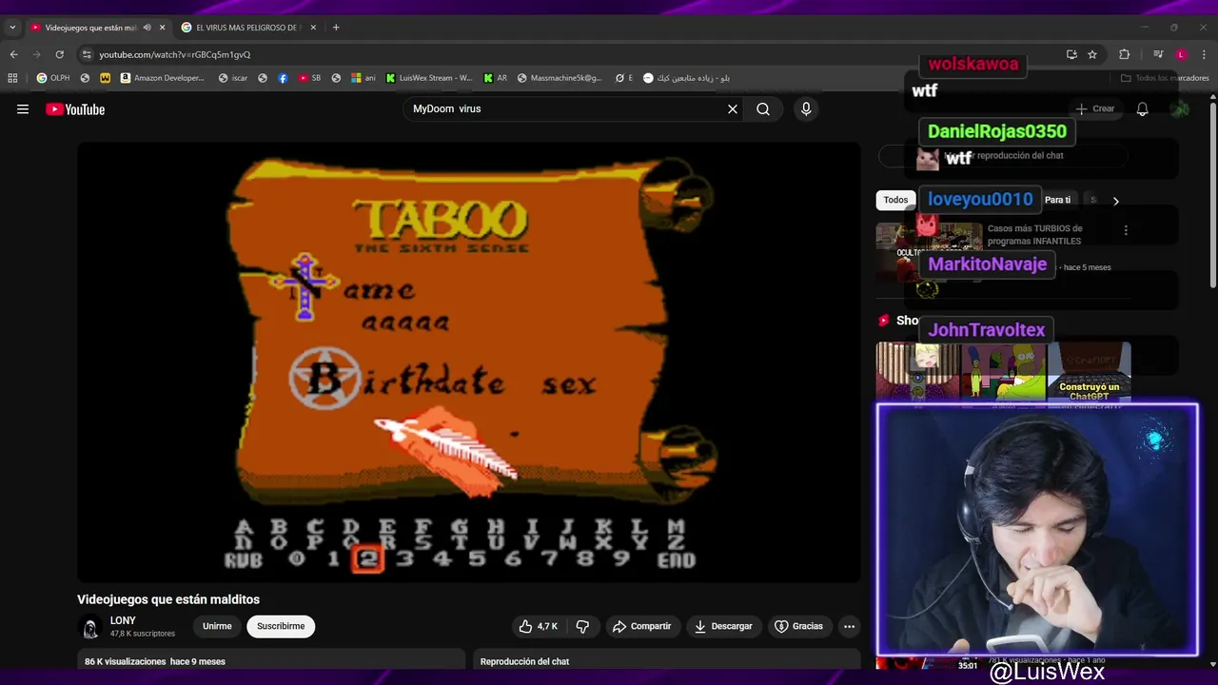The width and height of the screenshot is (1218, 685).
Task: Run search with the magnifier button
Action: pos(763,109)
